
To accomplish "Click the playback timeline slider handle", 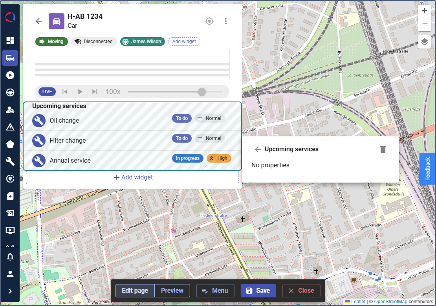I will click(x=202, y=92).
